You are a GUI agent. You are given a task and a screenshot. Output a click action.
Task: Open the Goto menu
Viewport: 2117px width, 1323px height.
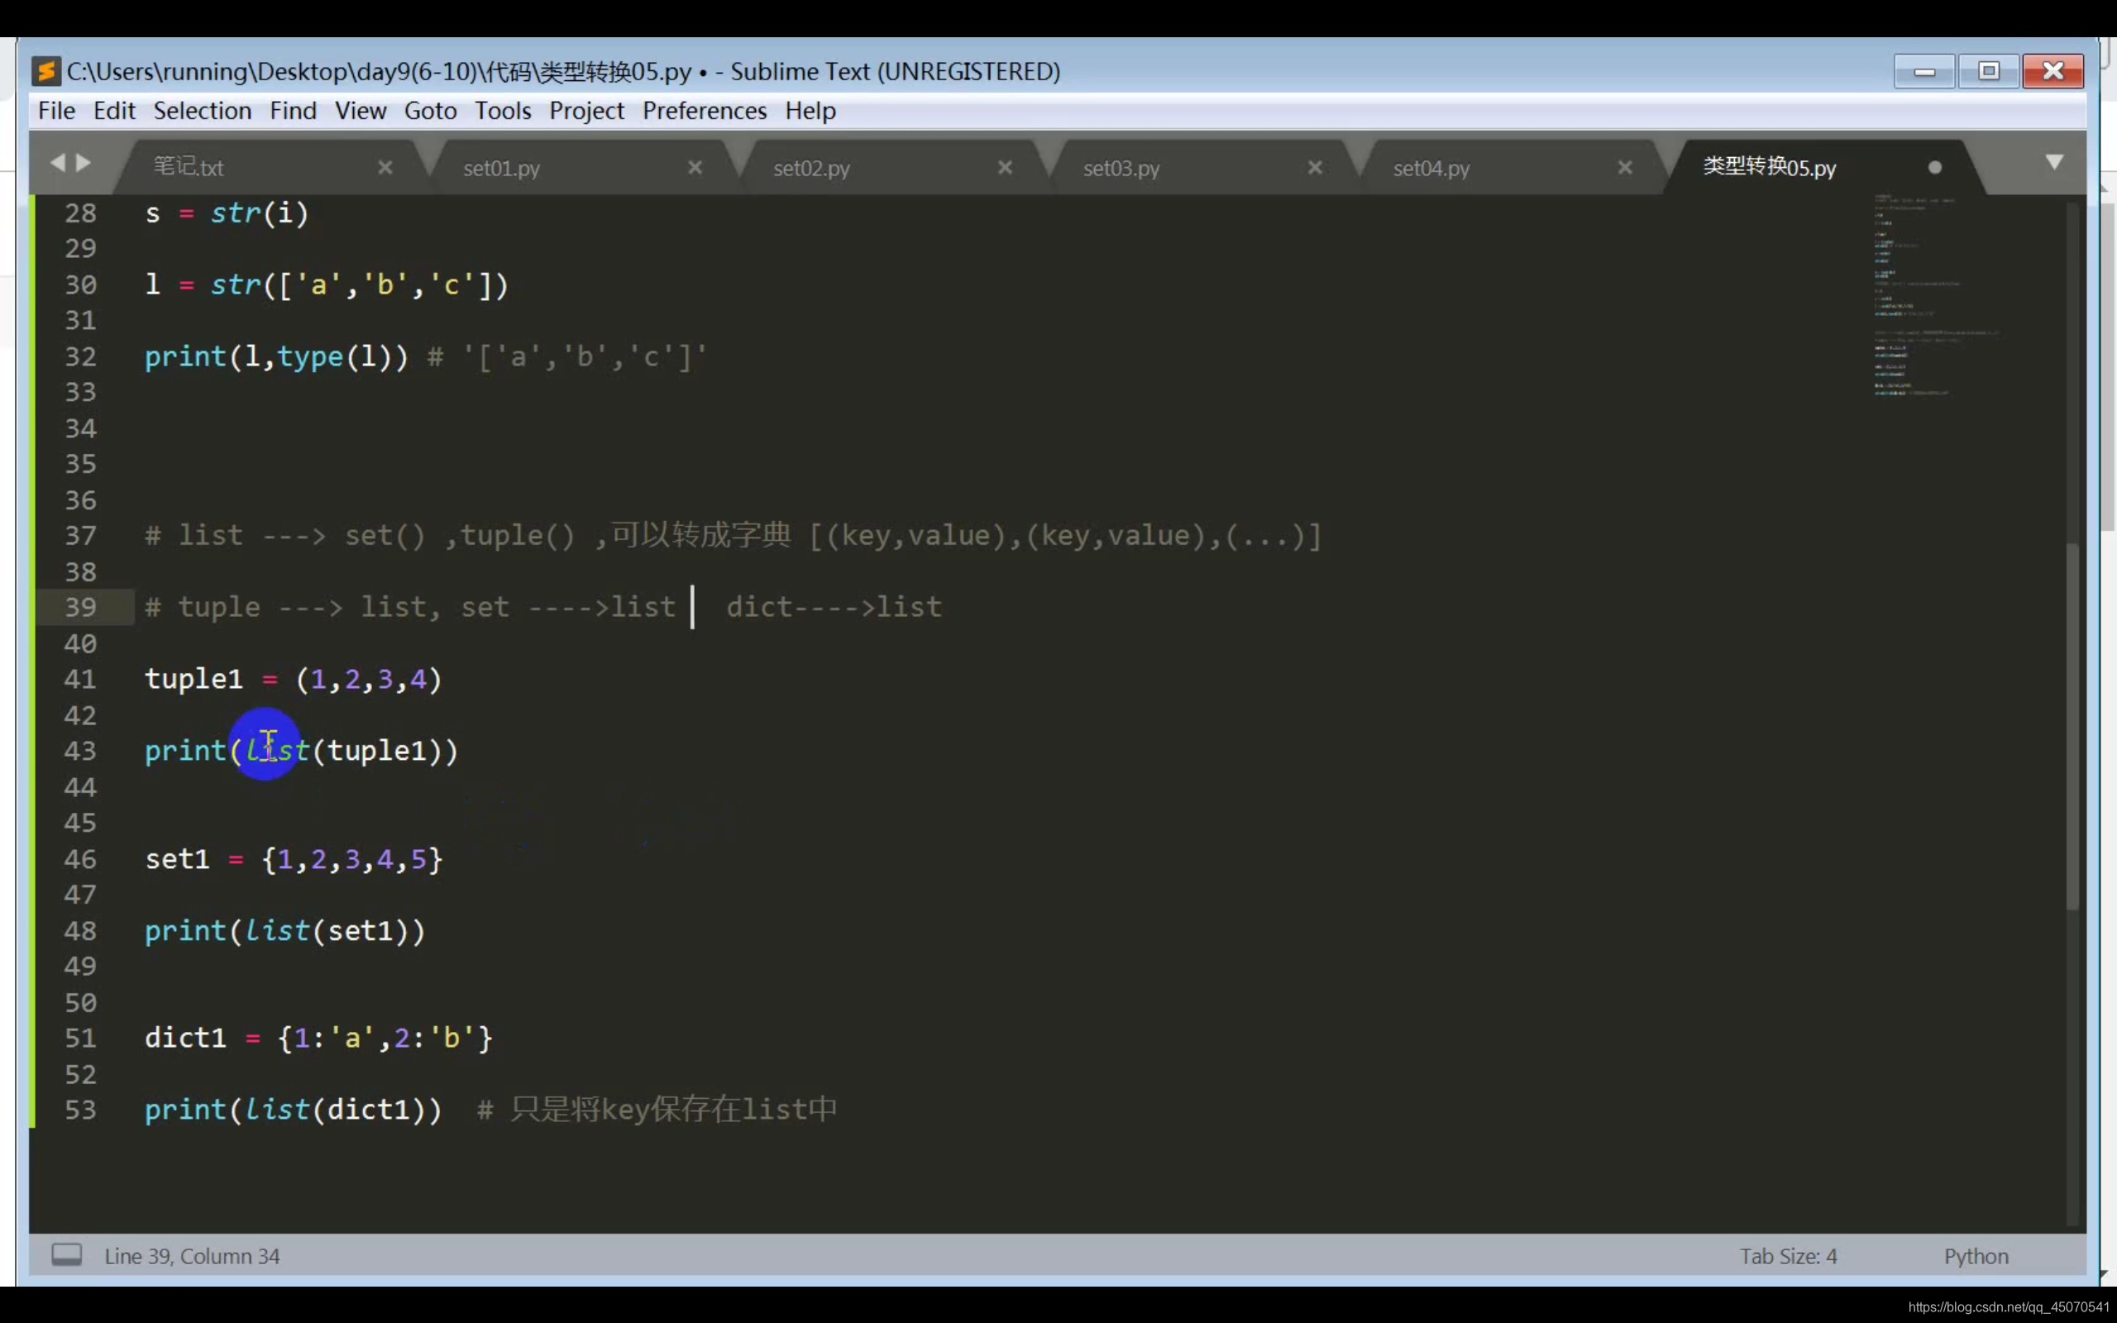point(429,111)
